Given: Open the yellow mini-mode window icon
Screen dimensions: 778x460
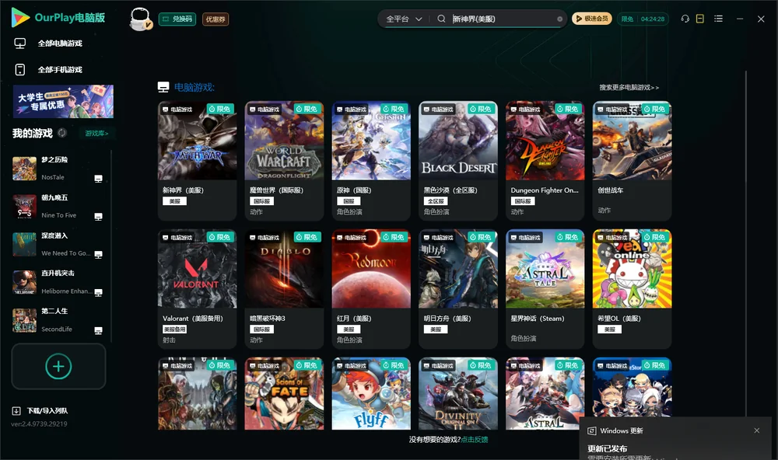Looking at the screenshot, I should pos(700,19).
